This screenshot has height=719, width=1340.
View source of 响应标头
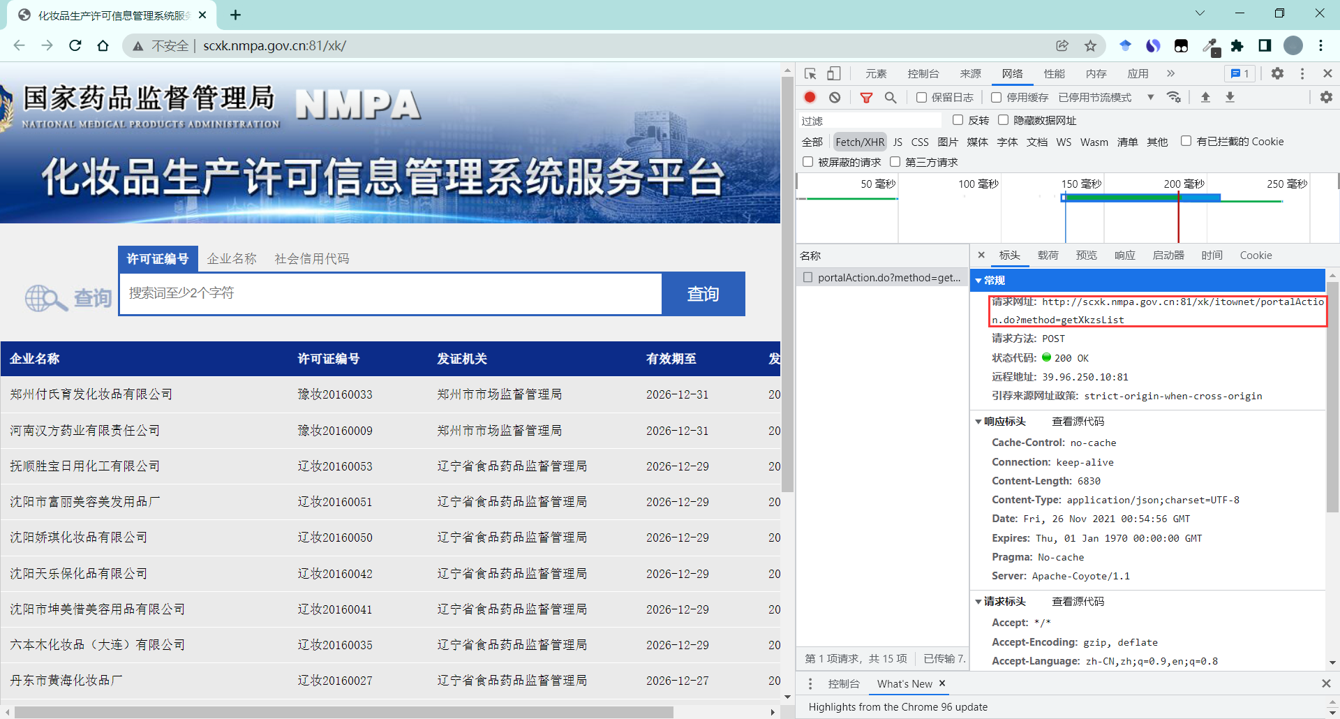pos(1078,422)
